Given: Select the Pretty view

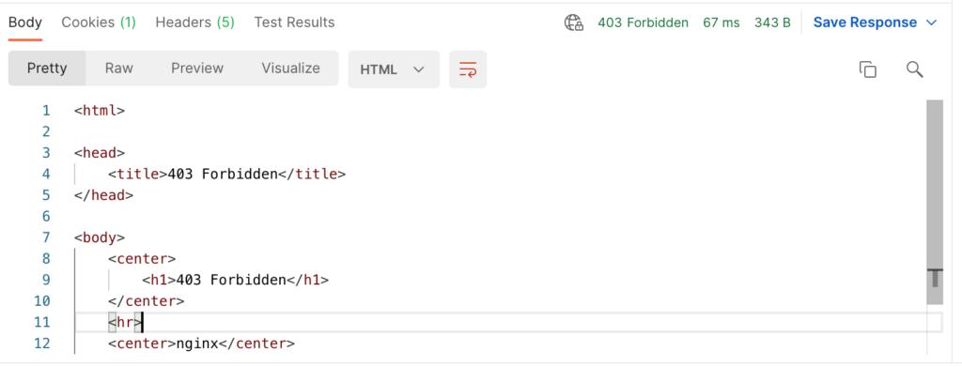Looking at the screenshot, I should coord(47,68).
